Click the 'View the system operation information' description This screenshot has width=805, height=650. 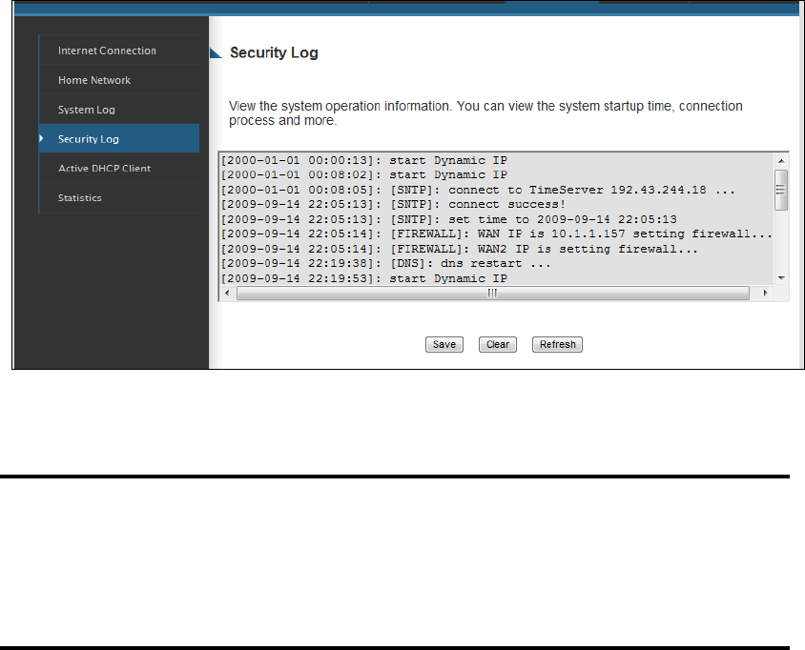tap(485, 112)
